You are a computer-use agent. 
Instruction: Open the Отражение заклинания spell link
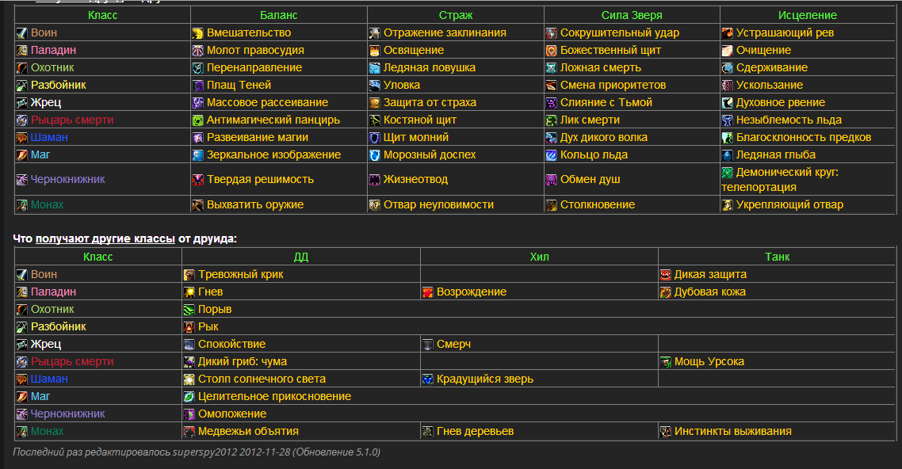pos(445,33)
